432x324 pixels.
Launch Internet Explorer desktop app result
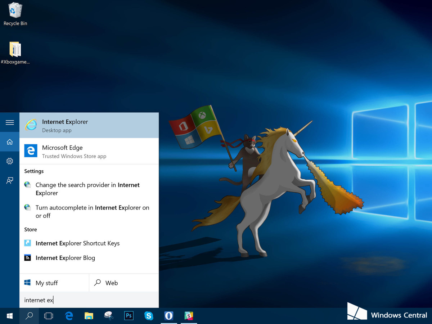(89, 125)
